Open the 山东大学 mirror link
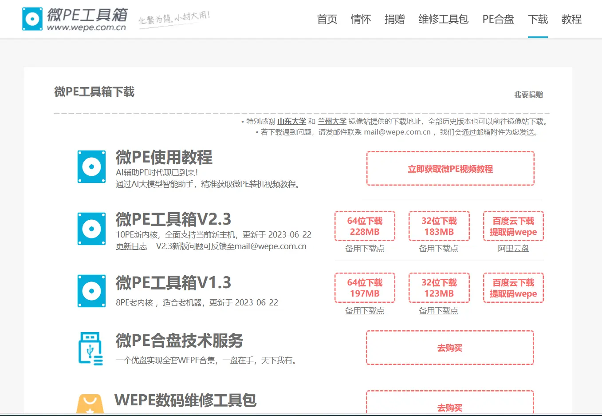The image size is (602, 416). (x=291, y=121)
